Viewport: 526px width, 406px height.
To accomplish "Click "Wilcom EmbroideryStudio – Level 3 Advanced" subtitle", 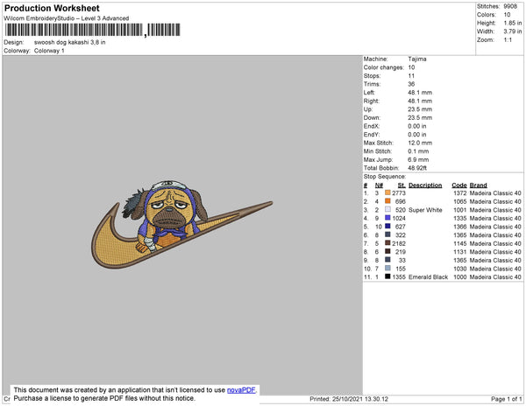I will (x=67, y=18).
